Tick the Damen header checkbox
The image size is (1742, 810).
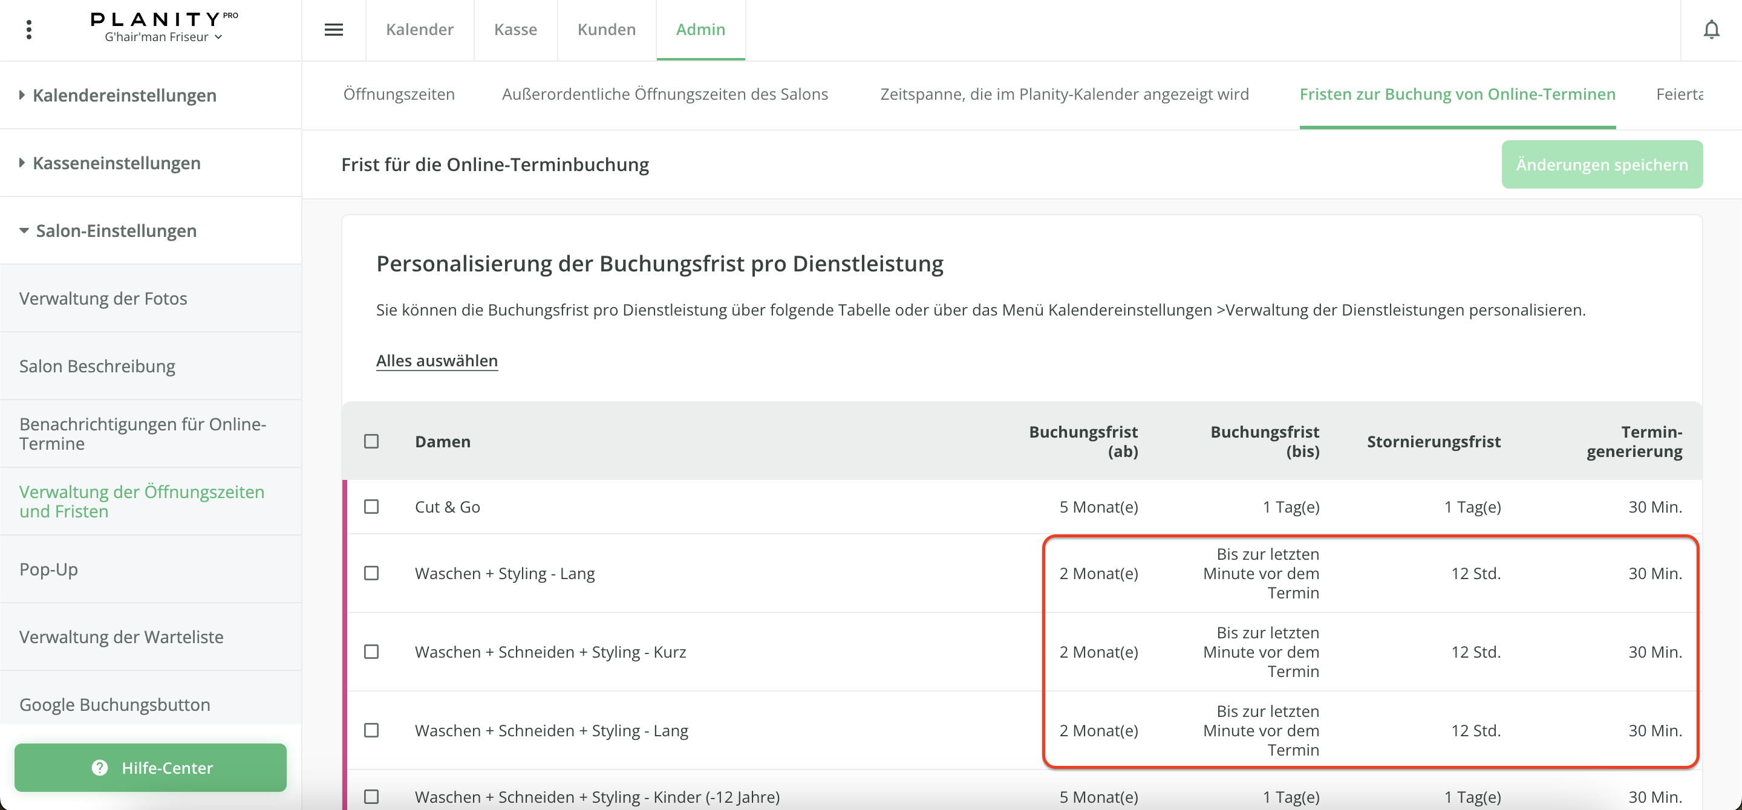pos(371,441)
